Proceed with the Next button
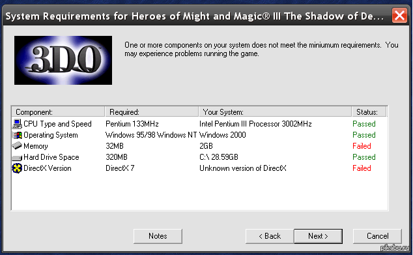Screen dimensions: 413x255 [318, 236]
